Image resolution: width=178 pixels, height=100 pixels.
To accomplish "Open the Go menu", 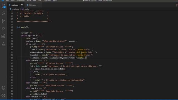I will click(34, 1).
